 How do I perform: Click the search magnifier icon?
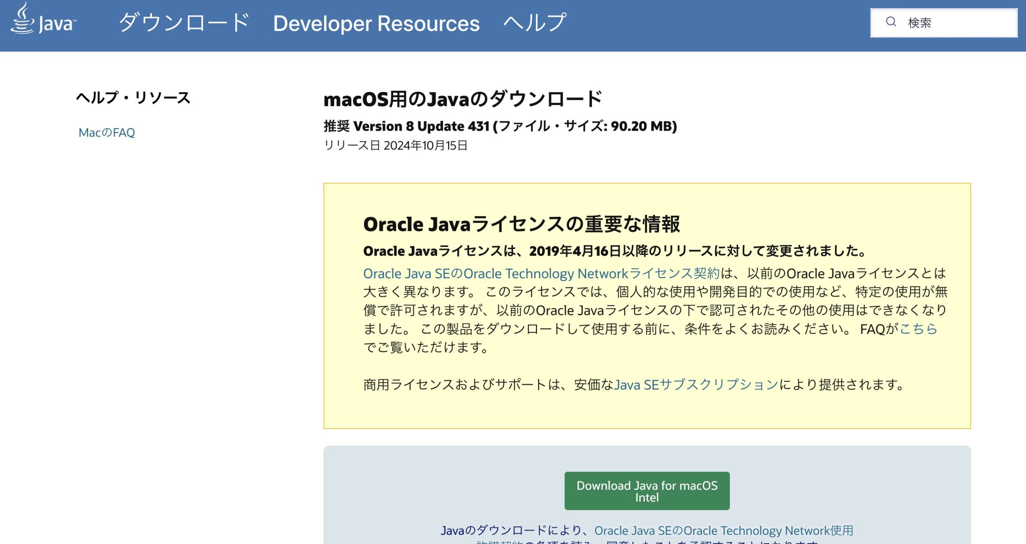pos(891,22)
